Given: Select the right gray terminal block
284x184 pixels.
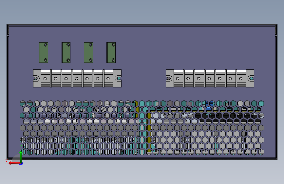Looking at the screenshot, I should 210,79.
